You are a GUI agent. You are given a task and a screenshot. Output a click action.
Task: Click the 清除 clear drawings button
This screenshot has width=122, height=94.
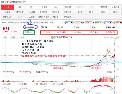click(x=51, y=23)
